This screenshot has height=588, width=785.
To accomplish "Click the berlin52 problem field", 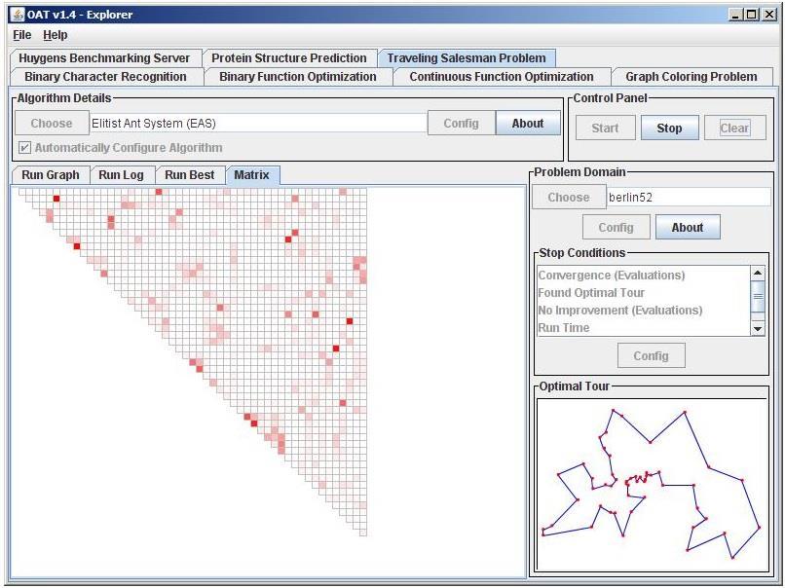I will coord(689,198).
